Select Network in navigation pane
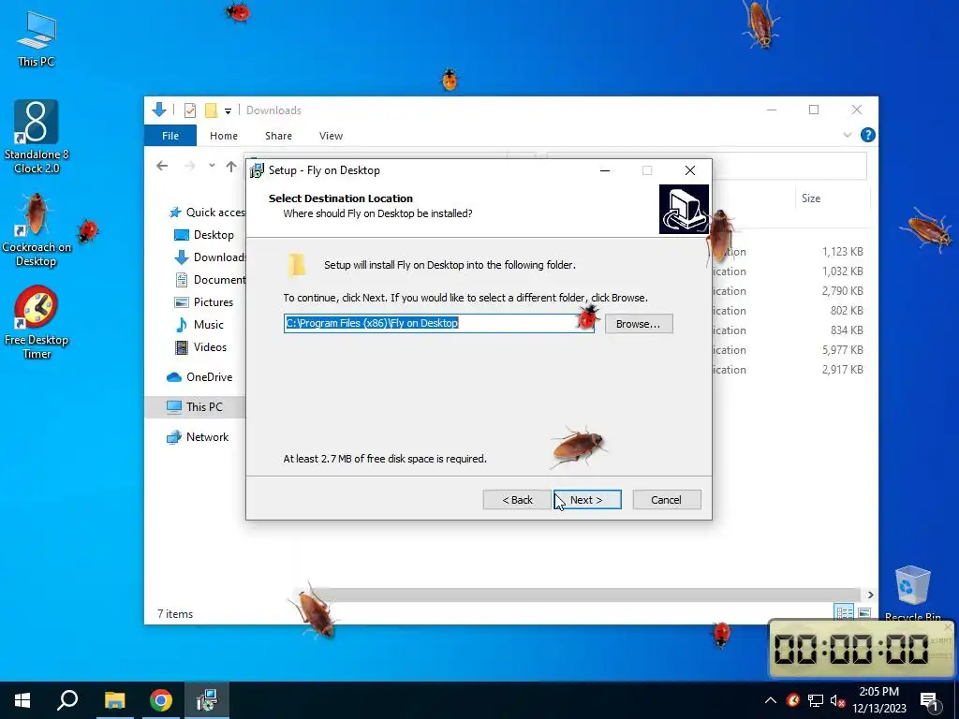The width and height of the screenshot is (959, 719). coord(198,437)
